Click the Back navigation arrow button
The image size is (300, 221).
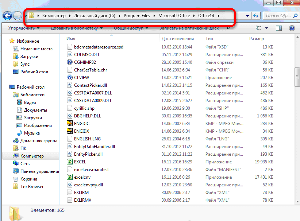7,16
